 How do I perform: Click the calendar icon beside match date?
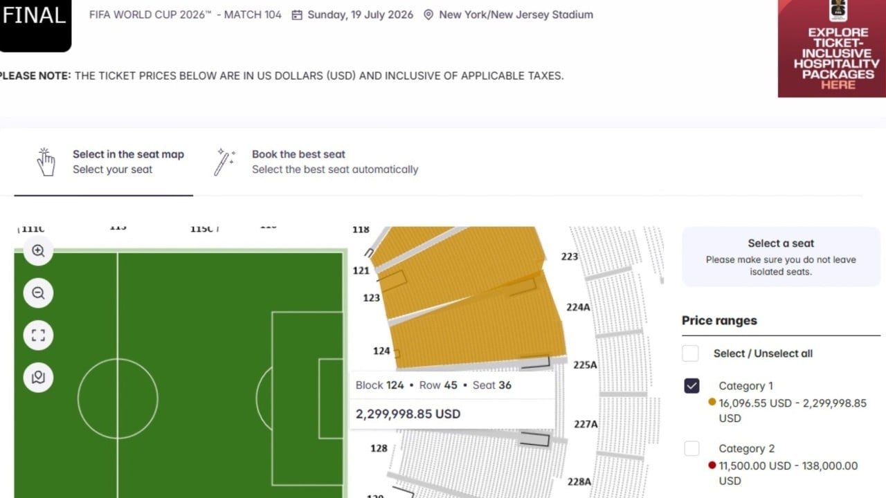[x=297, y=15]
